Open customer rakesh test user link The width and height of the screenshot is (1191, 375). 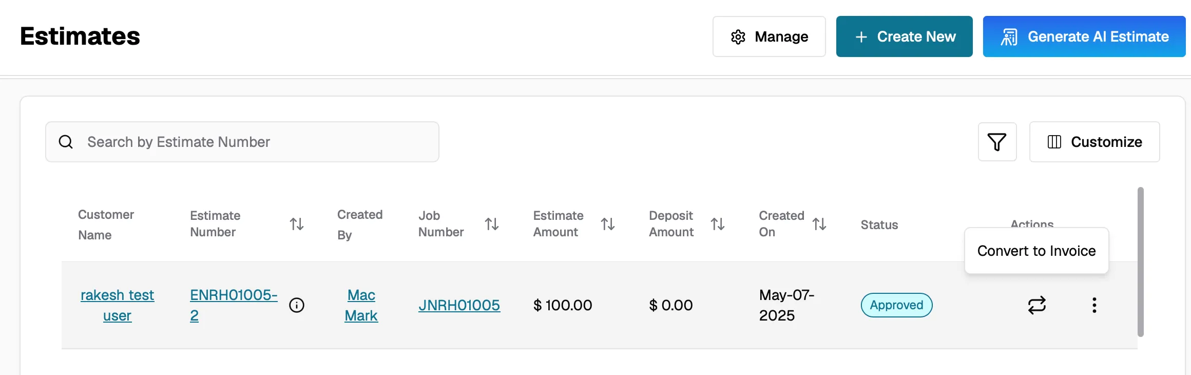click(117, 305)
